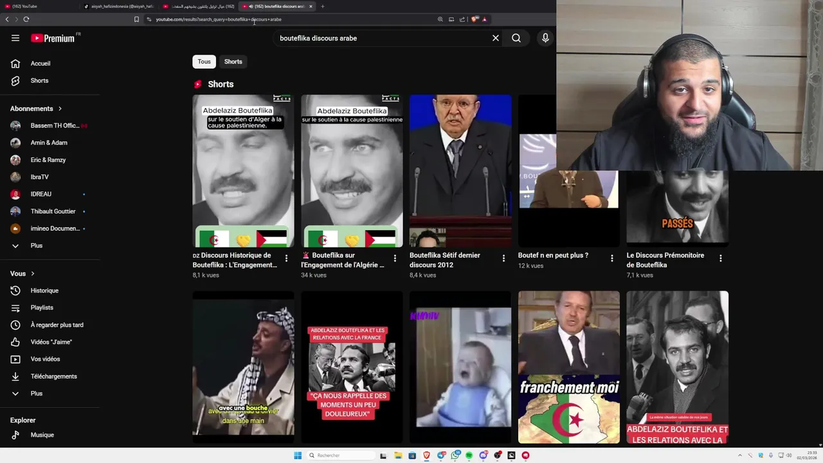Open Vos vidéos page

click(x=45, y=359)
